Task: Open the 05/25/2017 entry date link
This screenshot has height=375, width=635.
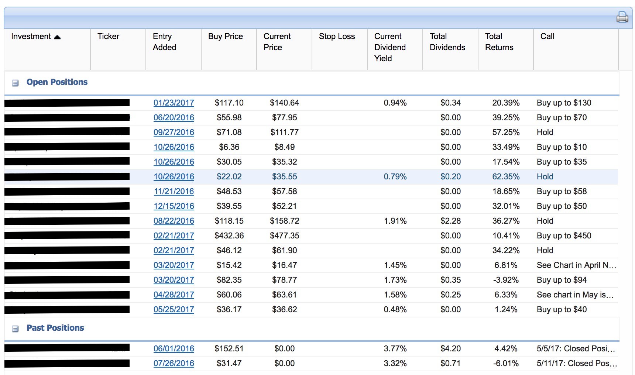Action: coord(174,310)
